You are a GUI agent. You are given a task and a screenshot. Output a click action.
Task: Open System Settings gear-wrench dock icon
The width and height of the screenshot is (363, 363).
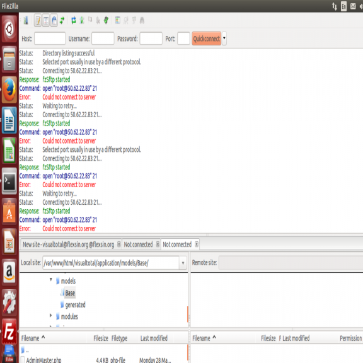(x=9, y=302)
